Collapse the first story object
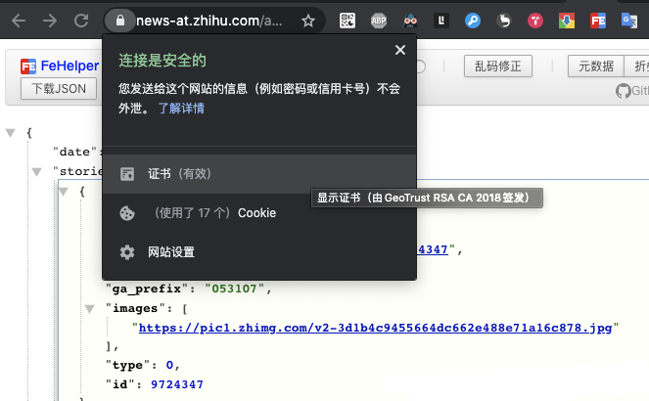The width and height of the screenshot is (649, 401). coord(64,192)
